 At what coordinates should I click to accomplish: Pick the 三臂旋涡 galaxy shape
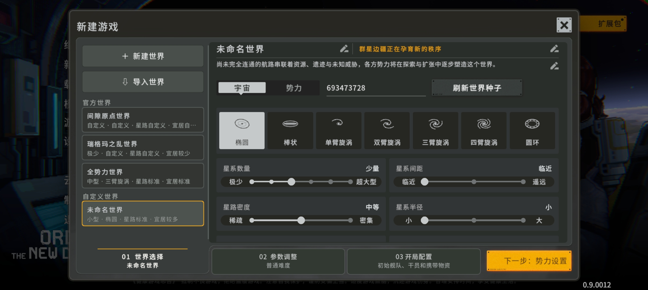coord(435,130)
